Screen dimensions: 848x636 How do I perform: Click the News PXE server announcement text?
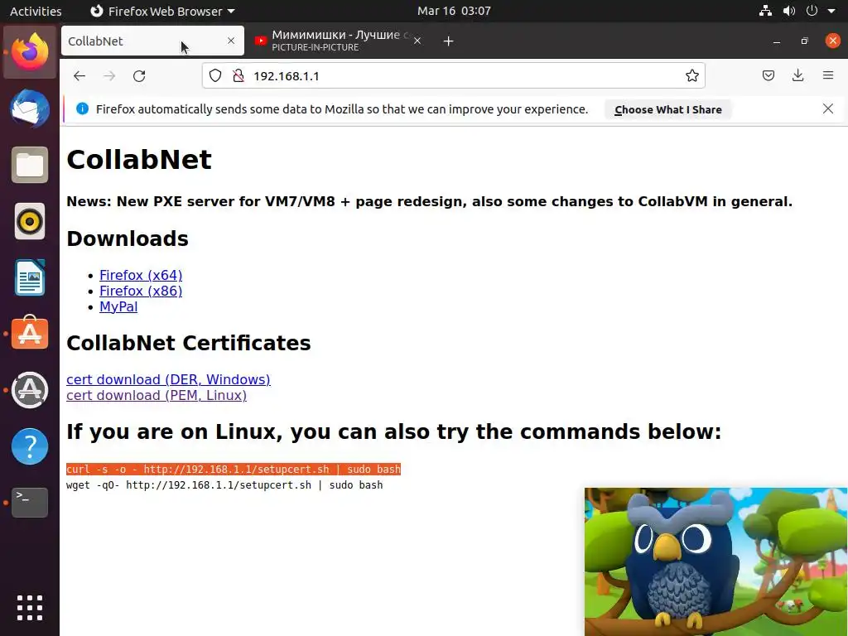point(430,202)
